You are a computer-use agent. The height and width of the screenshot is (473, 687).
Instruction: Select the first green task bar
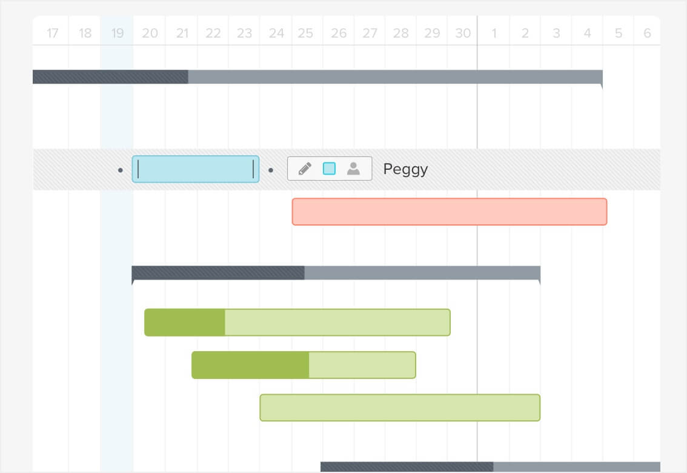pos(297,322)
